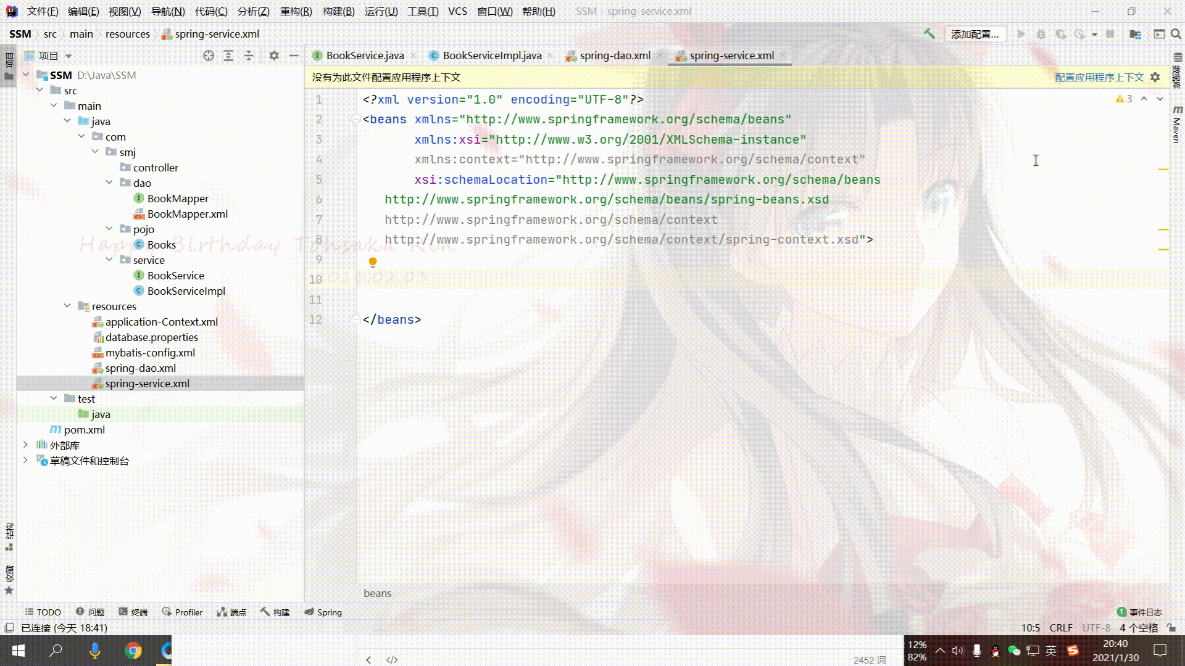The width and height of the screenshot is (1185, 666).
Task: Click the Expand All icon in Project panel
Action: click(x=228, y=55)
